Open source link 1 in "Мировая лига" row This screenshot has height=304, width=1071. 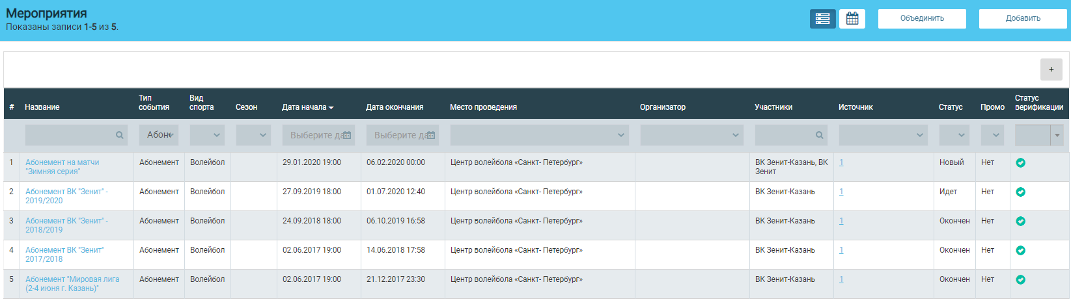click(x=841, y=279)
